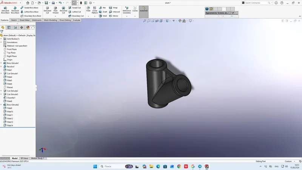Image resolution: width=302 pixels, height=170 pixels.
Task: Open the Windows Start menu
Action: click(x=95, y=166)
